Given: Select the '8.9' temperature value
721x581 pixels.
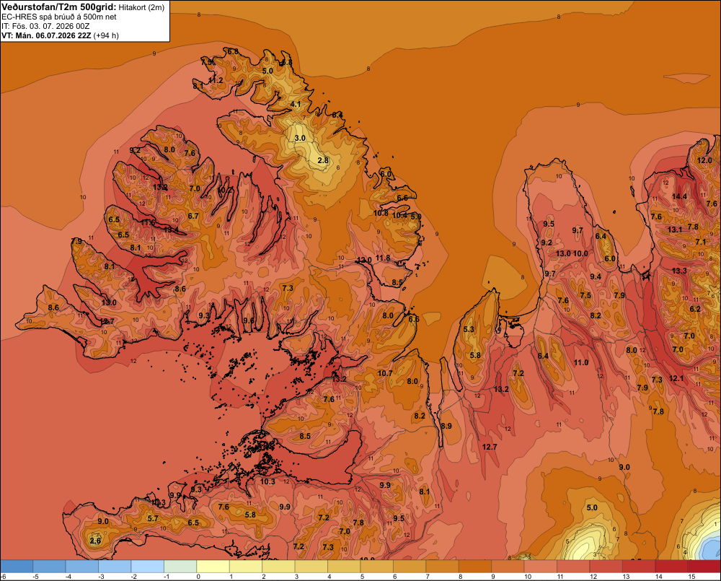Looking at the screenshot, I should point(446,426).
